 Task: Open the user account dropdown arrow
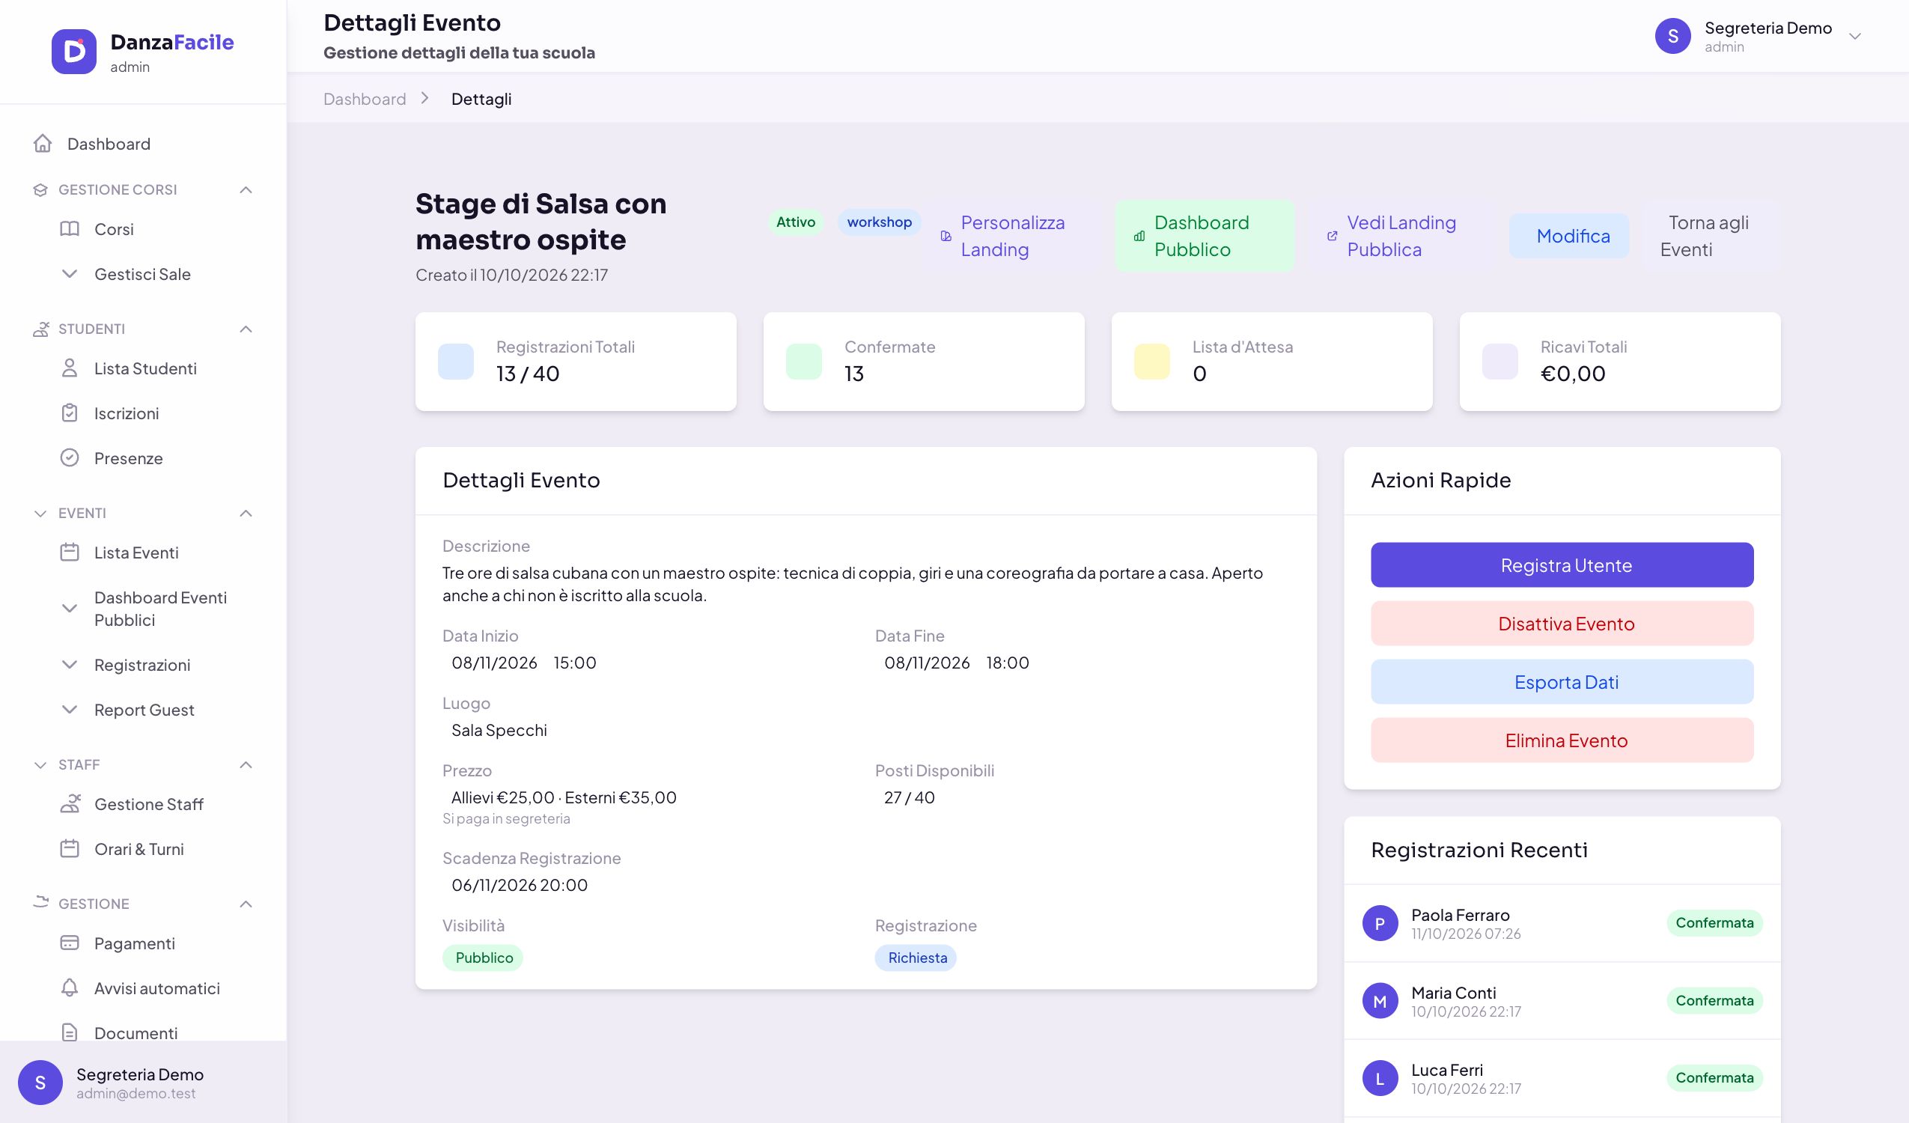coord(1855,37)
